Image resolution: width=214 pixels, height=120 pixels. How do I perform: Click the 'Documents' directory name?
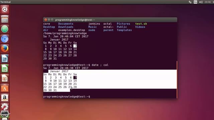click(66, 24)
